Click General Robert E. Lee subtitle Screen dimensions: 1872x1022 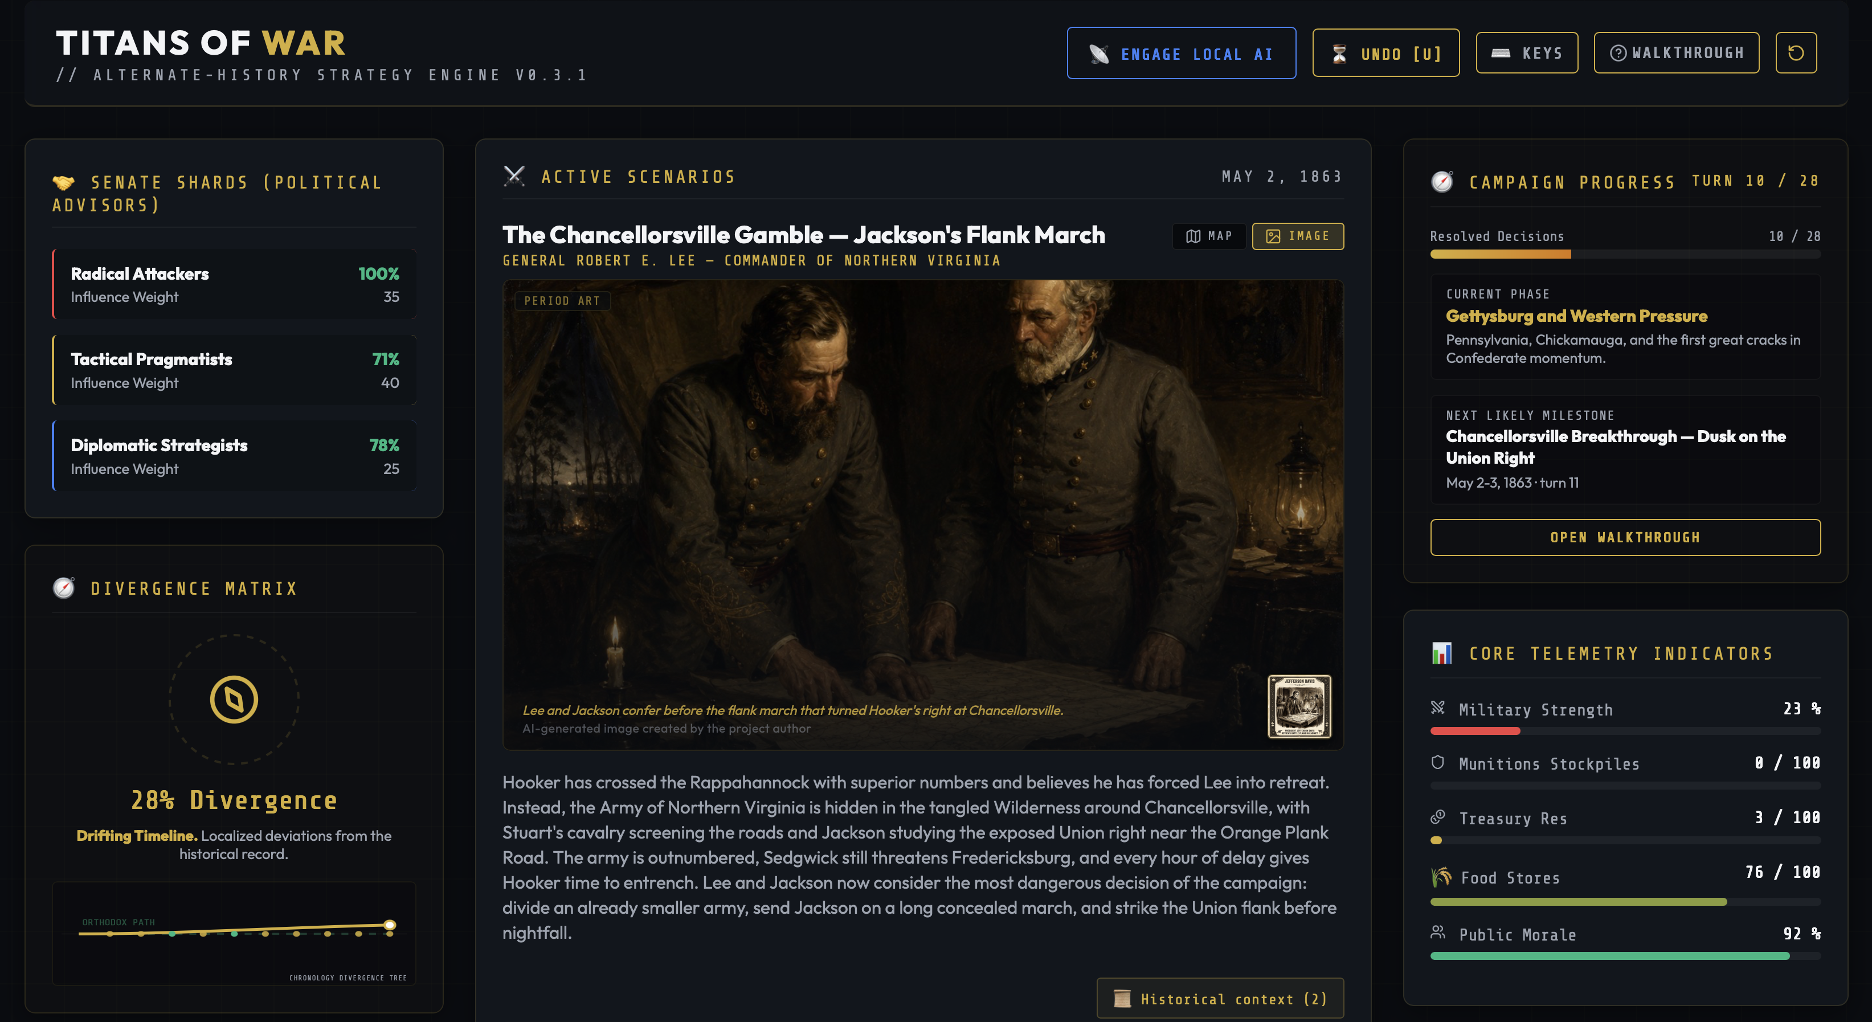coord(751,260)
